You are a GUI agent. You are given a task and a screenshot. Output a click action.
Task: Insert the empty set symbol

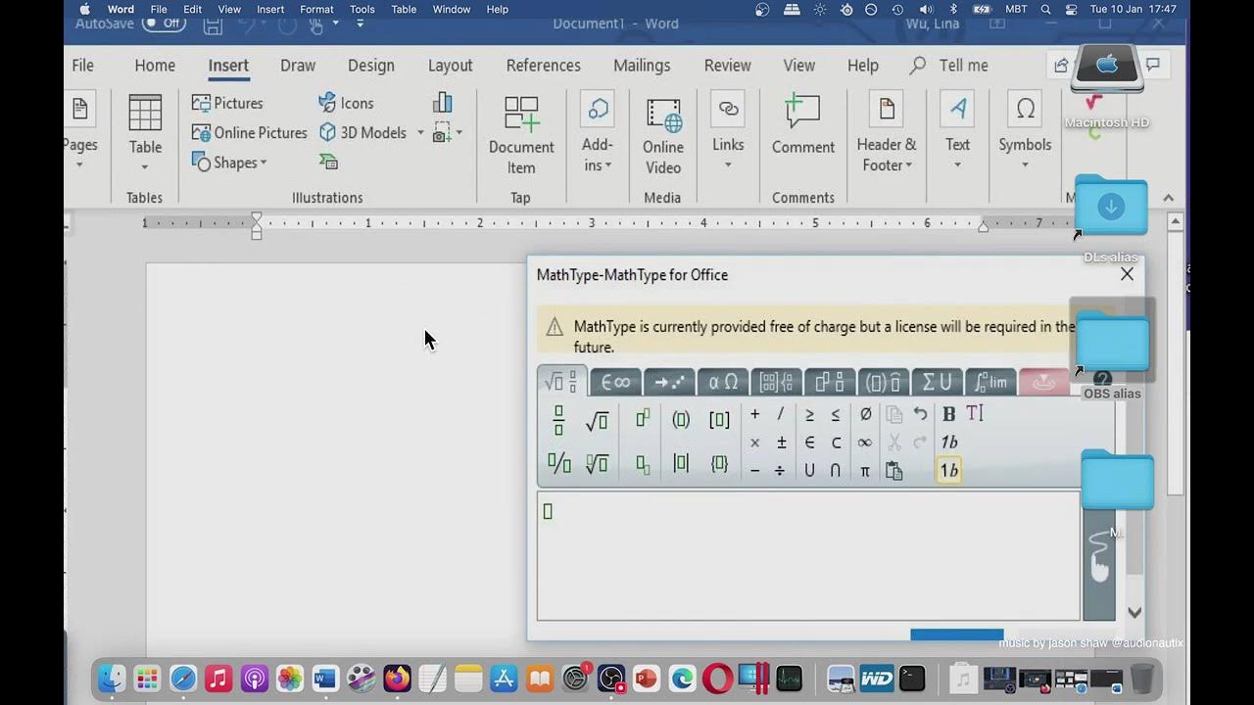coord(865,414)
